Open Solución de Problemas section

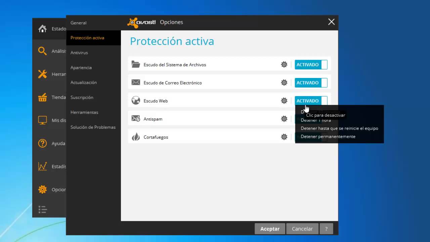[93, 127]
